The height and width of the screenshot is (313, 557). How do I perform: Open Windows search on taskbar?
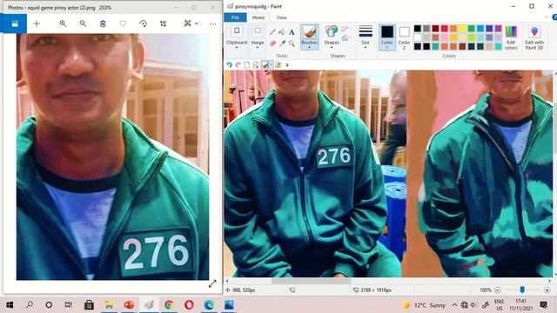tap(30, 305)
